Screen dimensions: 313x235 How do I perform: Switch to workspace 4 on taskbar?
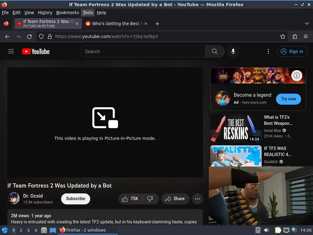point(36,230)
